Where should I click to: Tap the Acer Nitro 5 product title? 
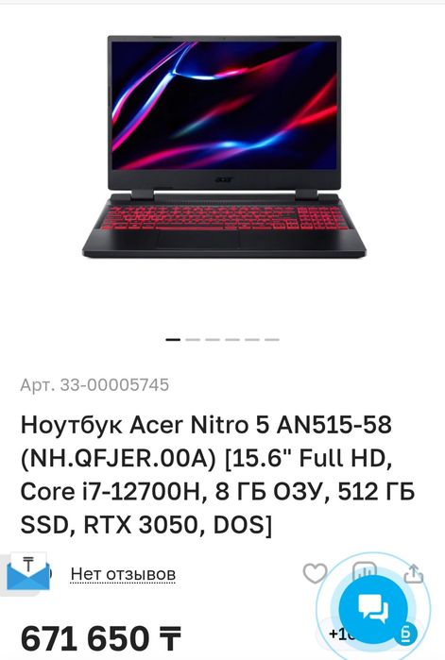click(217, 475)
